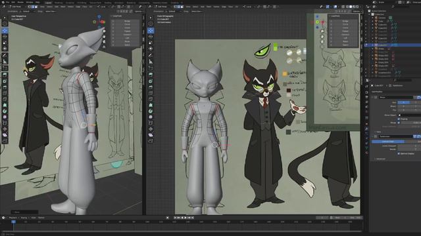Screen dimensions: 421x236
Task: Open the Options dropdown in left viewport header
Action: point(139,12)
